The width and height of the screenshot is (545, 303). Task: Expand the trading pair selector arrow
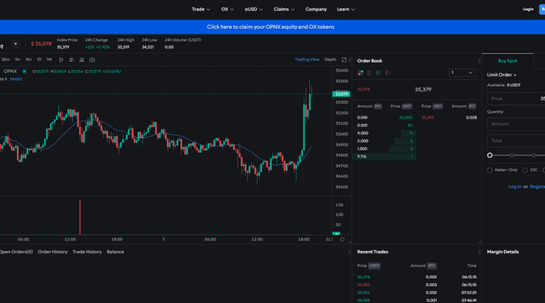(15, 44)
